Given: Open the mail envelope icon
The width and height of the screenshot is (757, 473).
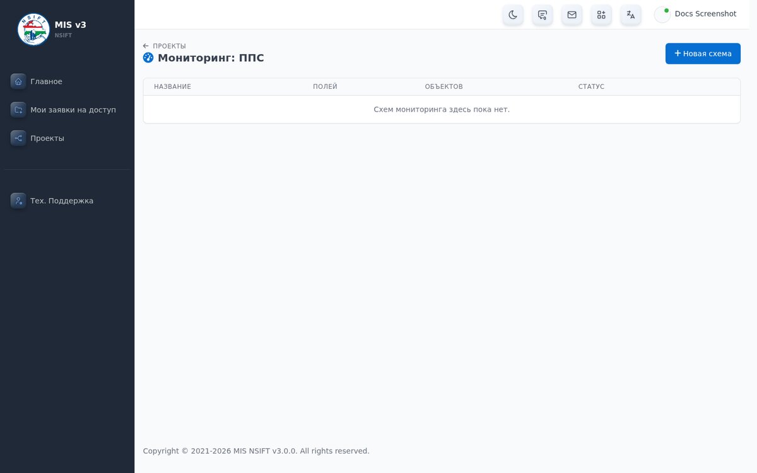Looking at the screenshot, I should pyautogui.click(x=572, y=15).
